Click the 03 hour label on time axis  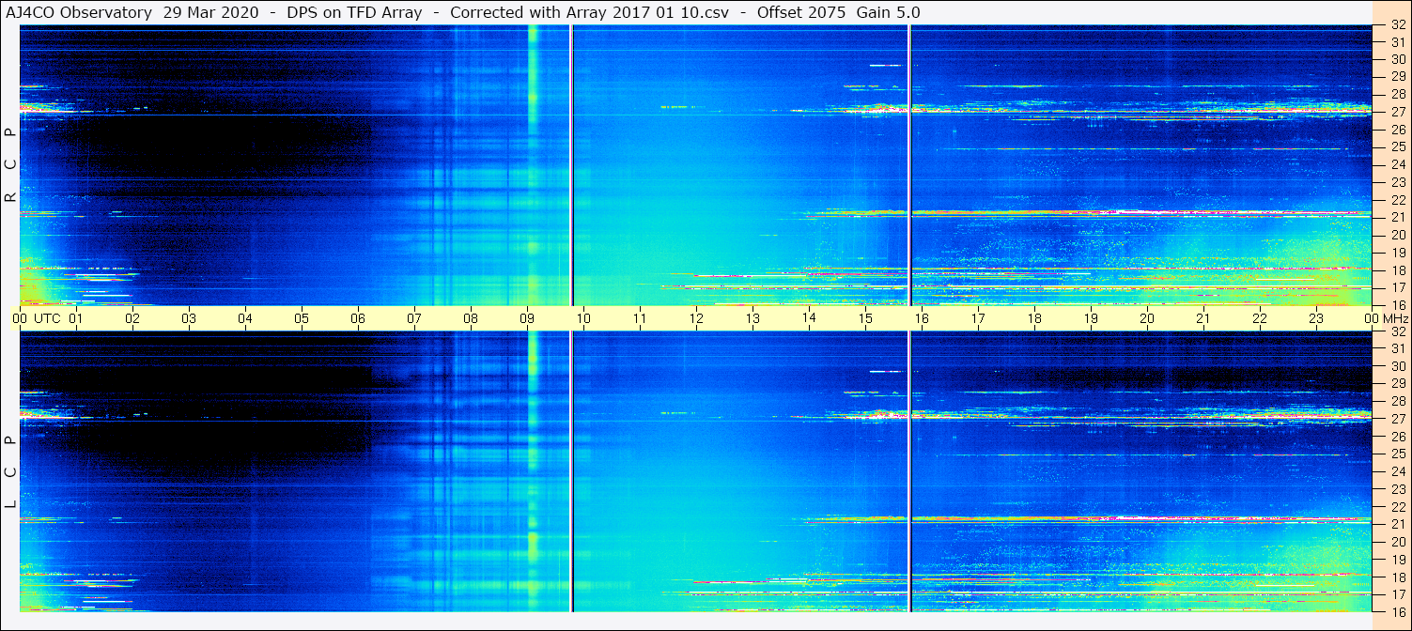(x=189, y=318)
